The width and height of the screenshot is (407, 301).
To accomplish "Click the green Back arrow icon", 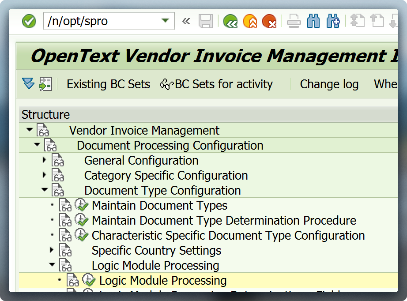I will point(230,21).
